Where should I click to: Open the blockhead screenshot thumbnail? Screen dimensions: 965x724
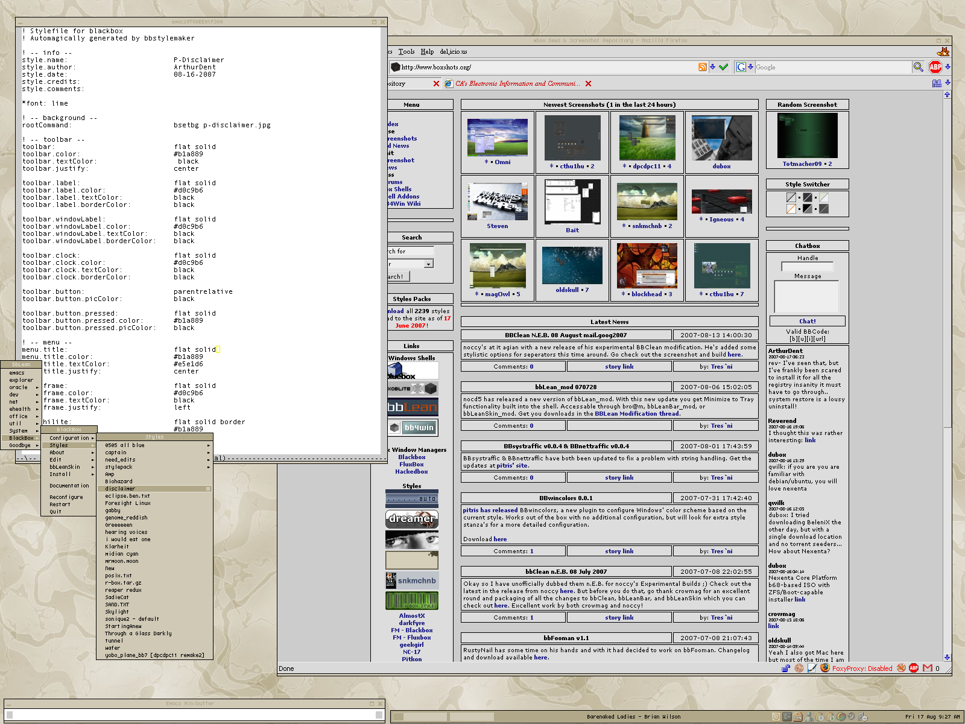tap(647, 266)
